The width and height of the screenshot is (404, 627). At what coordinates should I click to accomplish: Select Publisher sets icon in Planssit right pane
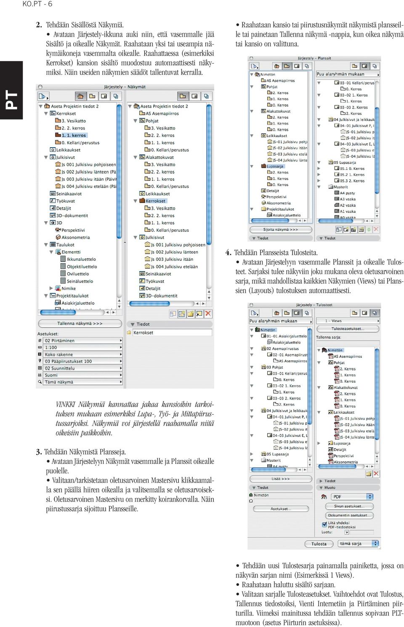click(x=375, y=66)
